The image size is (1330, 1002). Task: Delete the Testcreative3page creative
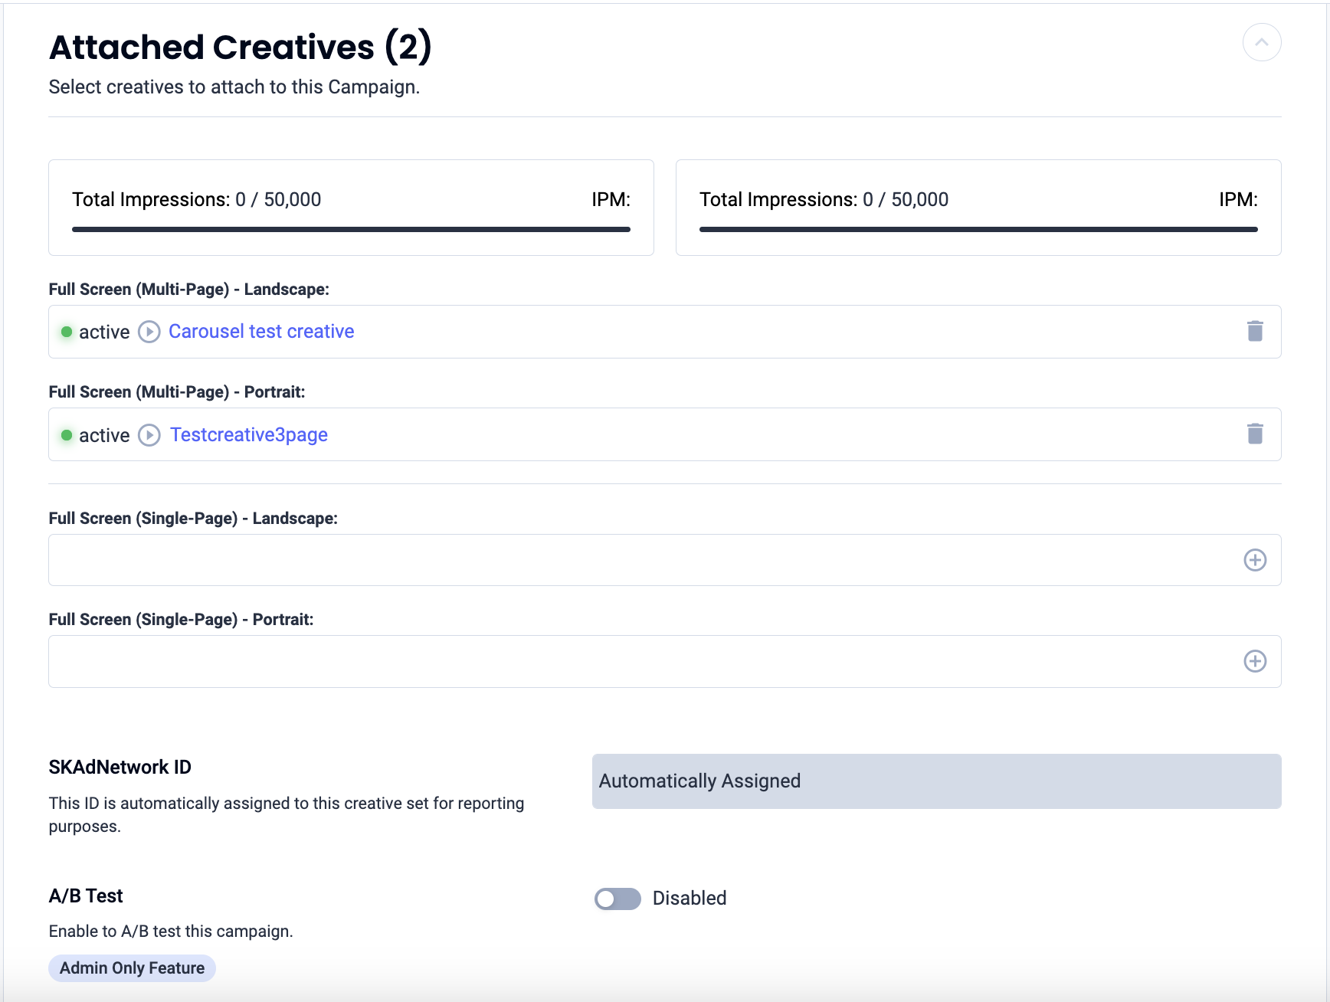[1255, 434]
